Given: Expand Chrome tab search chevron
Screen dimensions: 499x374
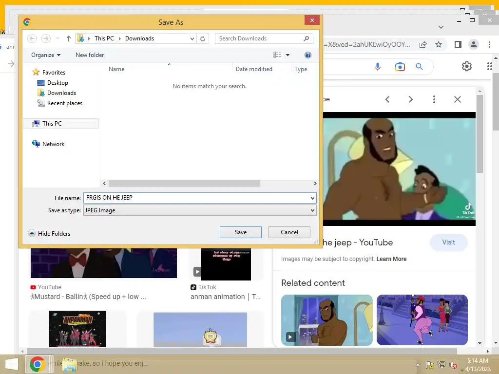Looking at the screenshot, I should [x=441, y=27].
